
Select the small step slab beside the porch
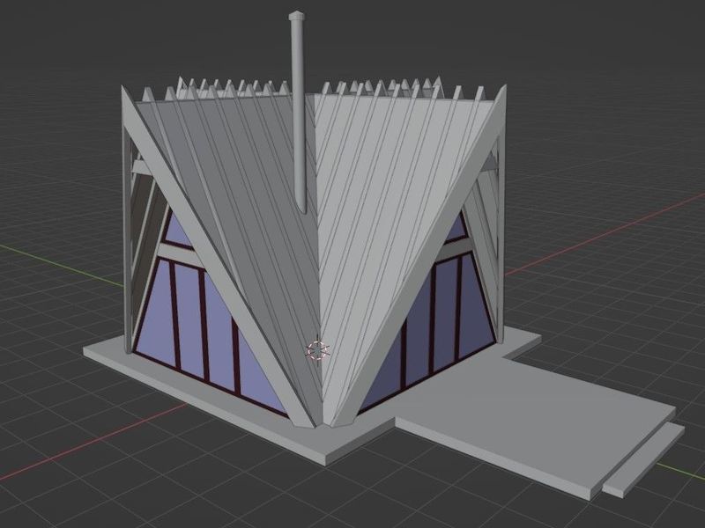pyautogui.click(x=643, y=460)
